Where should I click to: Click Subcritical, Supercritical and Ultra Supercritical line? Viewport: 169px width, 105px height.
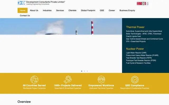(x=144, y=31)
